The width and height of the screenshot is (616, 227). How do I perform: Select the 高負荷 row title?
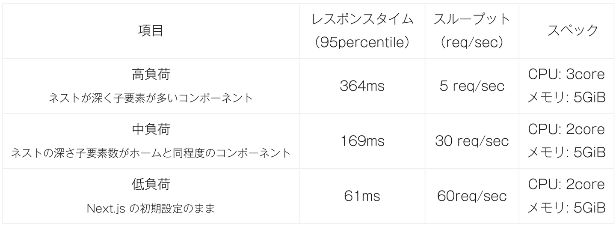tap(151, 75)
